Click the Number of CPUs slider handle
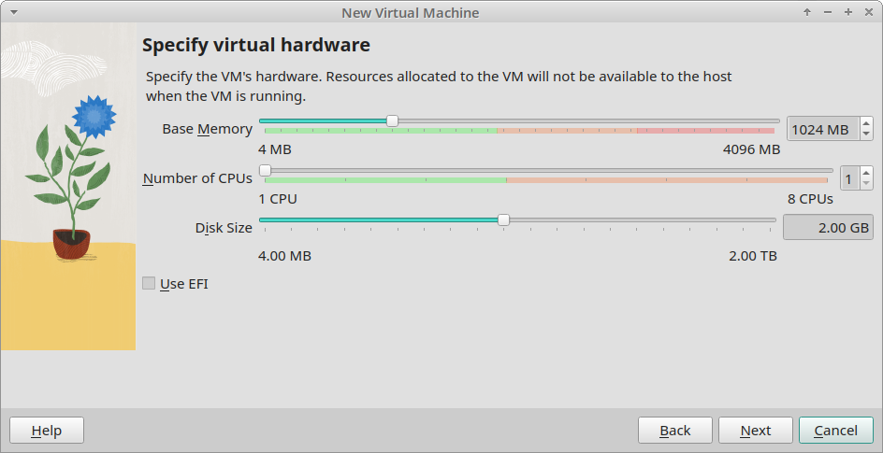The image size is (883, 453). coord(265,170)
